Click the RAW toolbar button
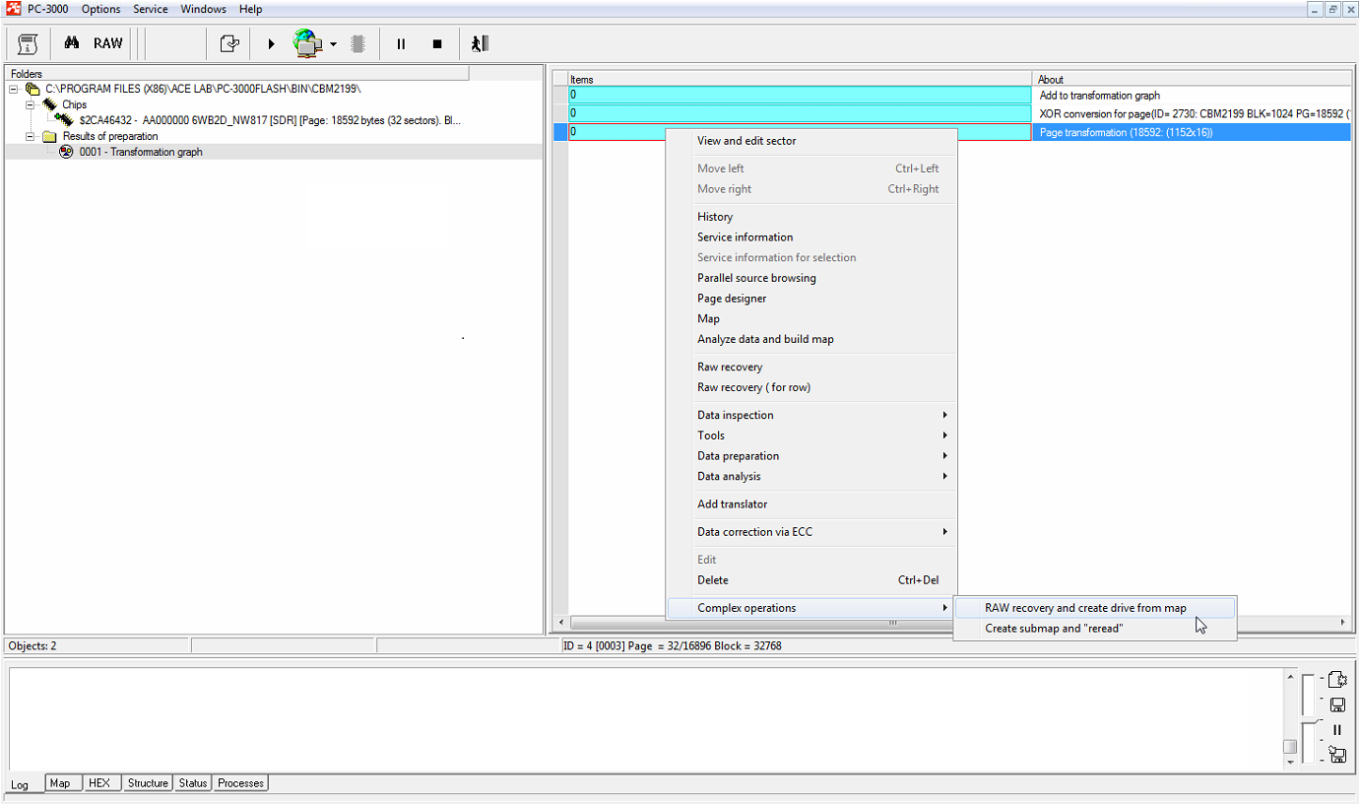 point(108,43)
